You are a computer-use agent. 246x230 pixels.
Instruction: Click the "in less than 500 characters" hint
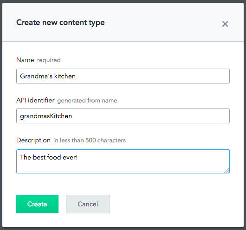point(90,141)
